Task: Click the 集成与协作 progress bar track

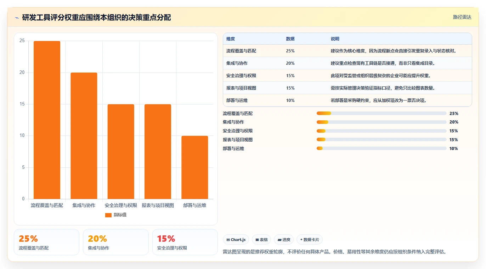Action: (x=382, y=122)
